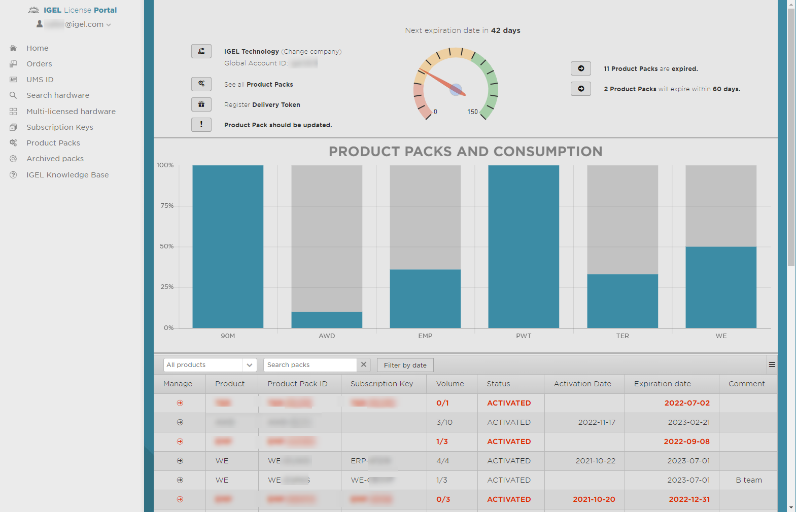Open the table hamburger menu icon
The width and height of the screenshot is (796, 512).
(x=772, y=364)
